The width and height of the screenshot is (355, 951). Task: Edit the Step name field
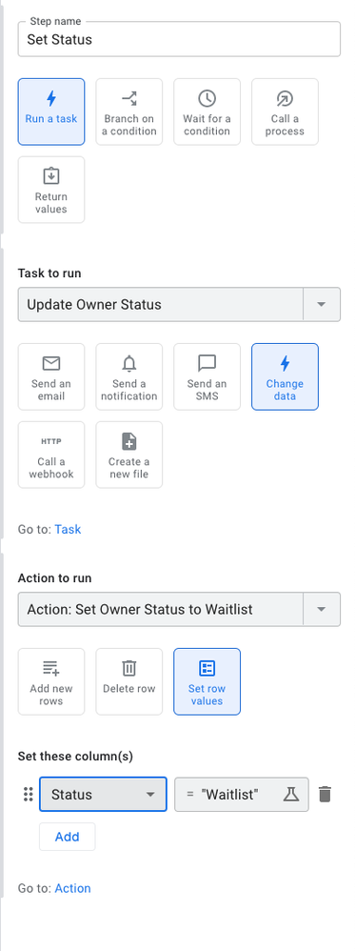179,39
